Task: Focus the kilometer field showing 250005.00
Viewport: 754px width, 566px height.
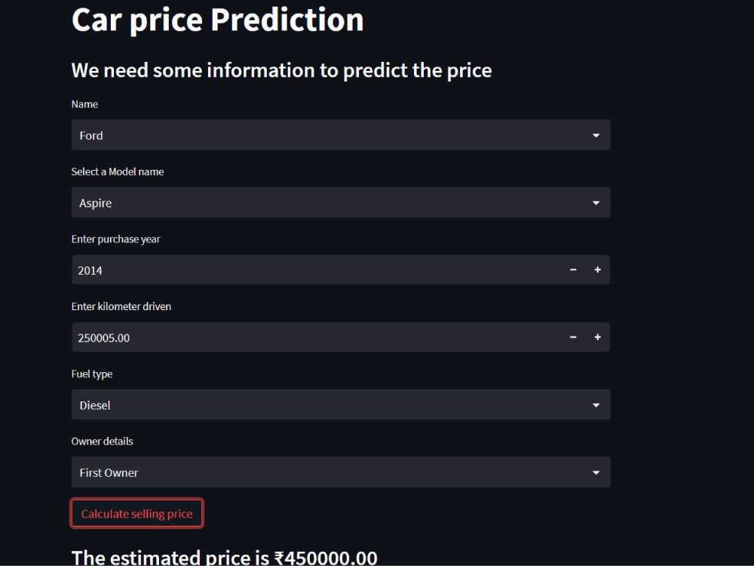Action: [x=317, y=337]
